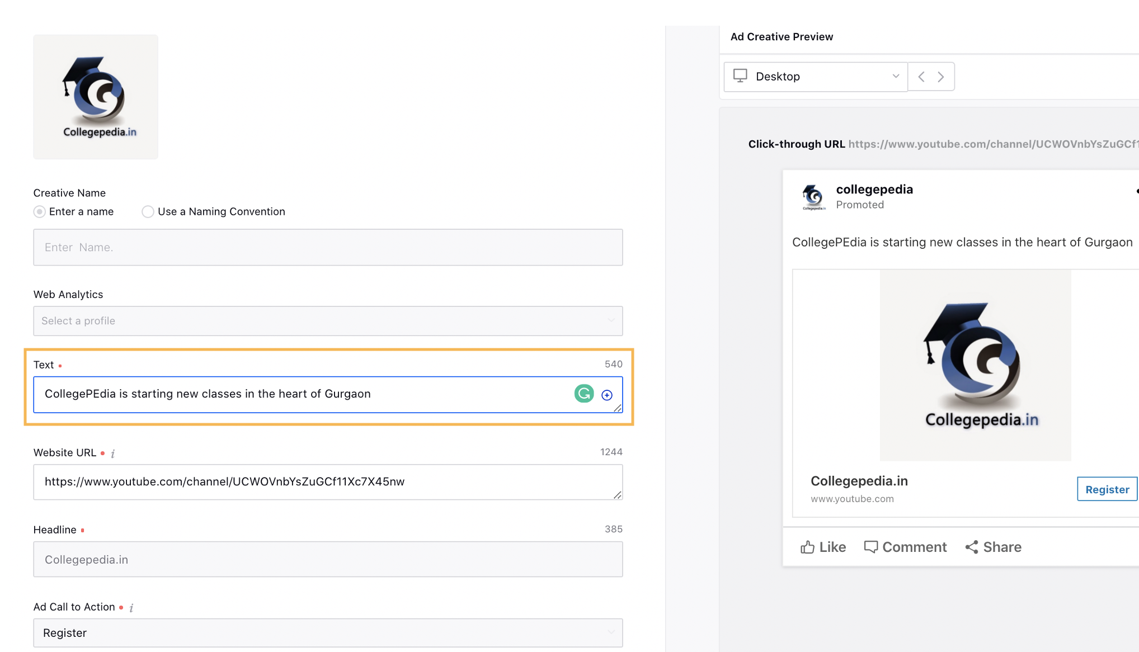Screen dimensions: 1139x652
Task: Click the Creative Name input field
Action: [328, 247]
